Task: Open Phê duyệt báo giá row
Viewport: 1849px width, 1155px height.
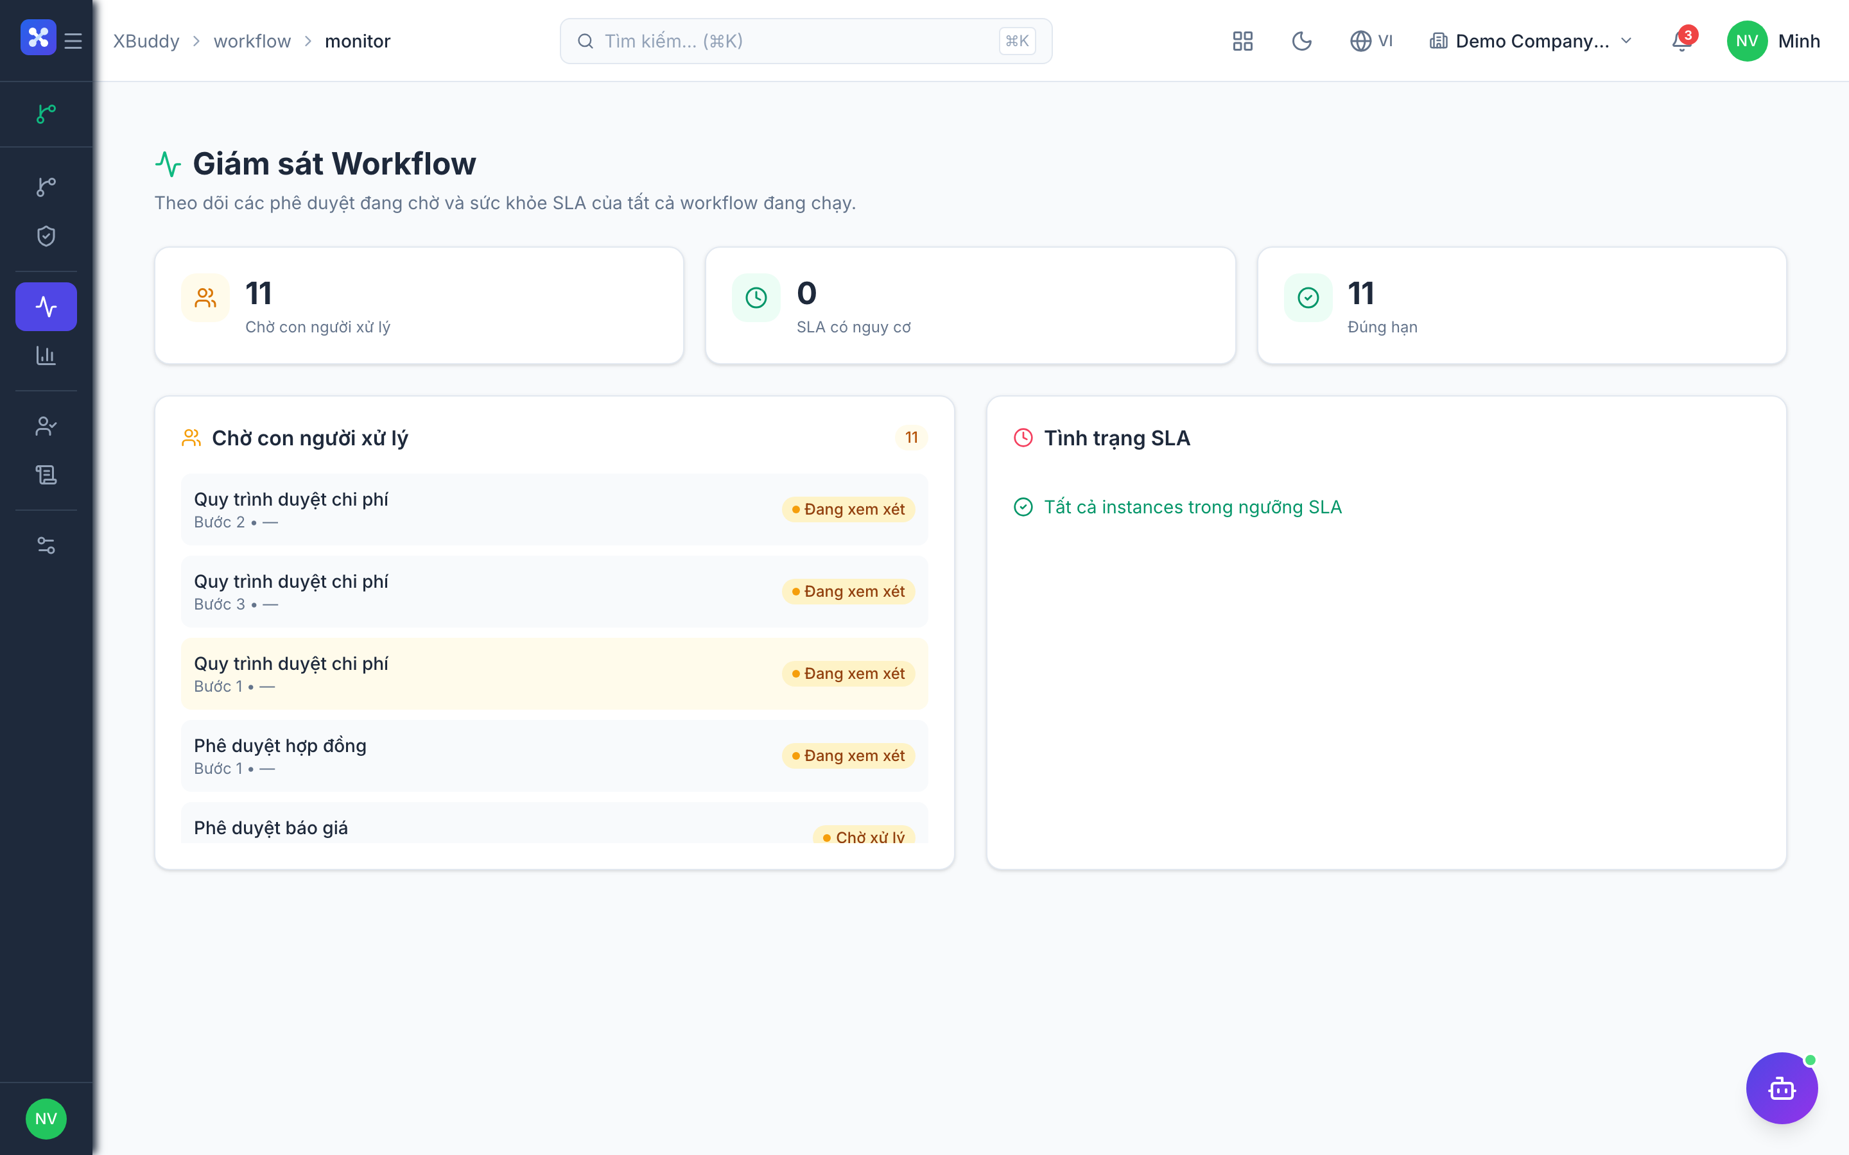Action: click(554, 823)
